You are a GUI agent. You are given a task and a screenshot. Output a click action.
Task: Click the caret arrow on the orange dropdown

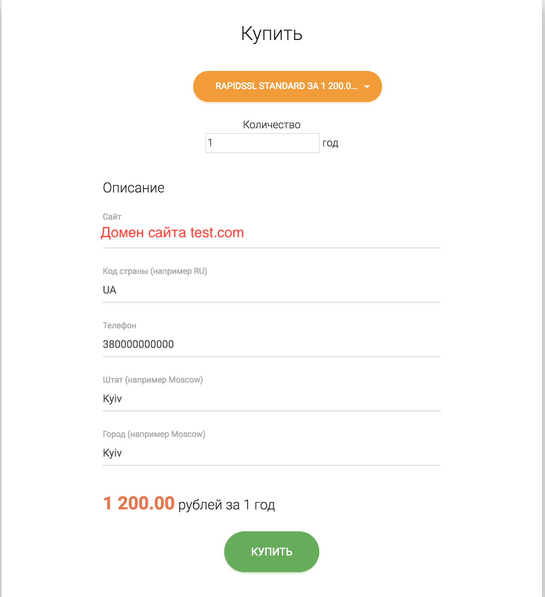coord(366,87)
